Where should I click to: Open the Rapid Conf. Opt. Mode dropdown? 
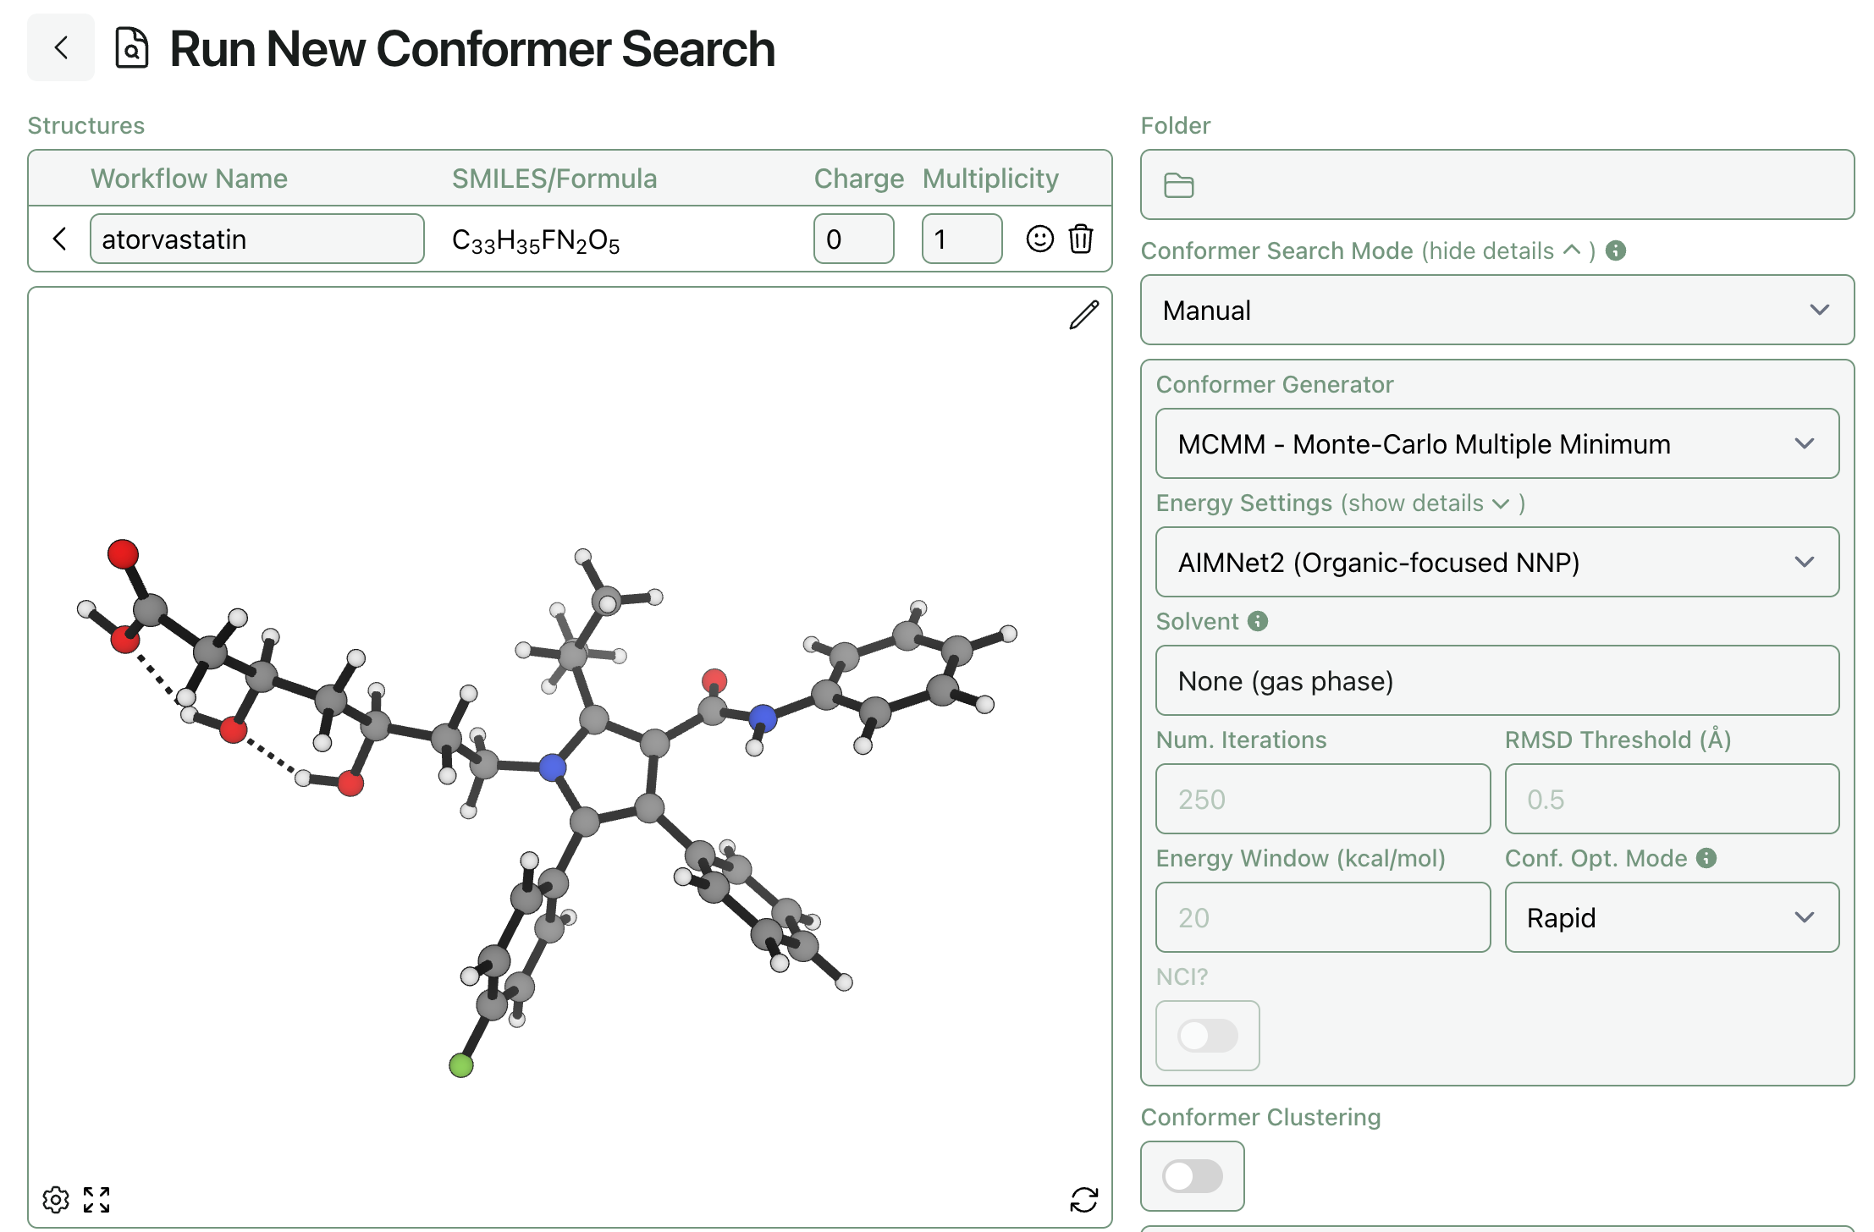pyautogui.click(x=1671, y=918)
